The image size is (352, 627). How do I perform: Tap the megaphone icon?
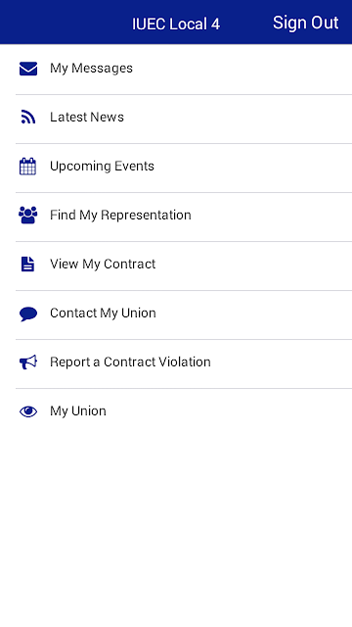click(x=28, y=362)
